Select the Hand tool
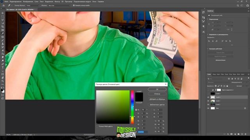250x140 pixels. click(3, 78)
